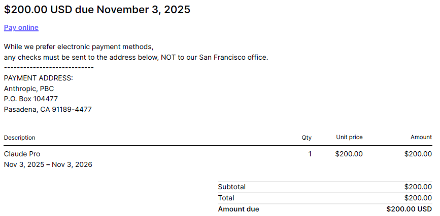Click the Nov 3, 2025 – Nov 3, 2026 period

click(x=48, y=164)
